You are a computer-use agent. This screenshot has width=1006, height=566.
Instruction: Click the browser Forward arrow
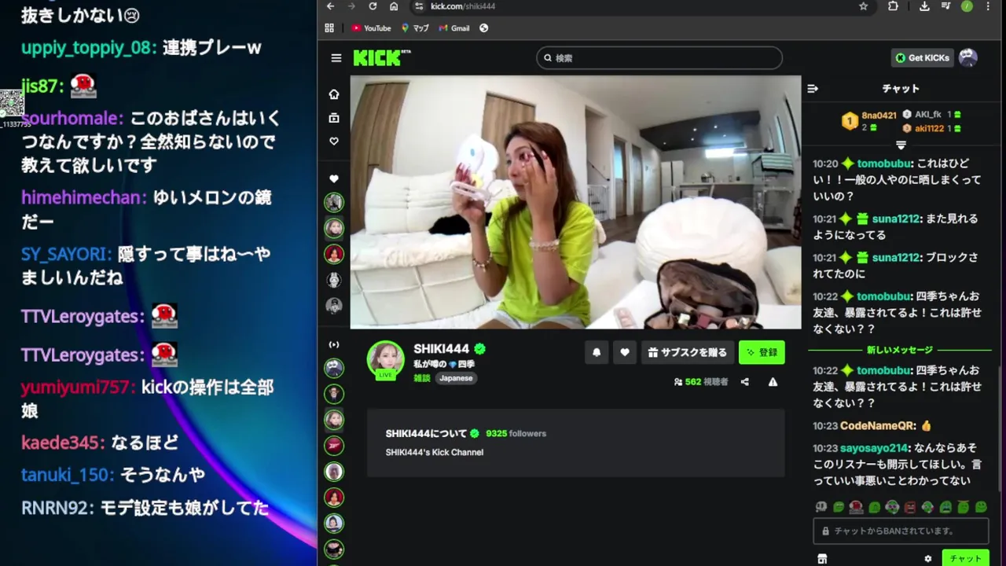pos(351,6)
